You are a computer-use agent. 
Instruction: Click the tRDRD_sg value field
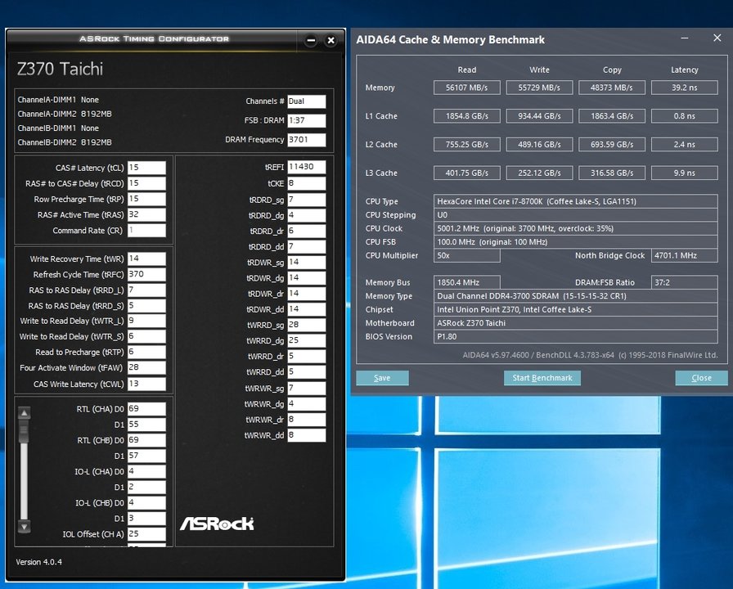[307, 200]
